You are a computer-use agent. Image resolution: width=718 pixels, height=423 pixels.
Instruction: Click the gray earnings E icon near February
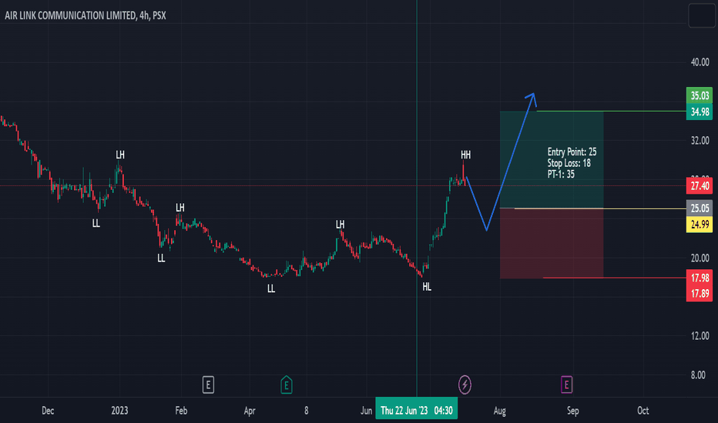[208, 385]
